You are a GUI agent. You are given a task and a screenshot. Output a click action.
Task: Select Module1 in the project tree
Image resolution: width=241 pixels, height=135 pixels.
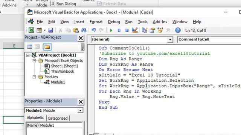[58, 82]
